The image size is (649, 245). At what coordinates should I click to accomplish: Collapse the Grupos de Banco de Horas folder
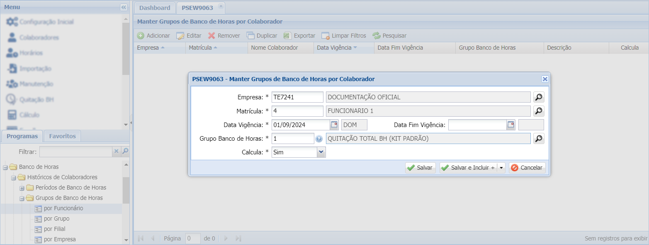[x=22, y=198]
